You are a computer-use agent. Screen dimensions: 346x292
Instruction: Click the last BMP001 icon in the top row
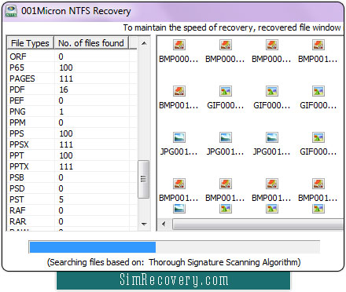318,45
